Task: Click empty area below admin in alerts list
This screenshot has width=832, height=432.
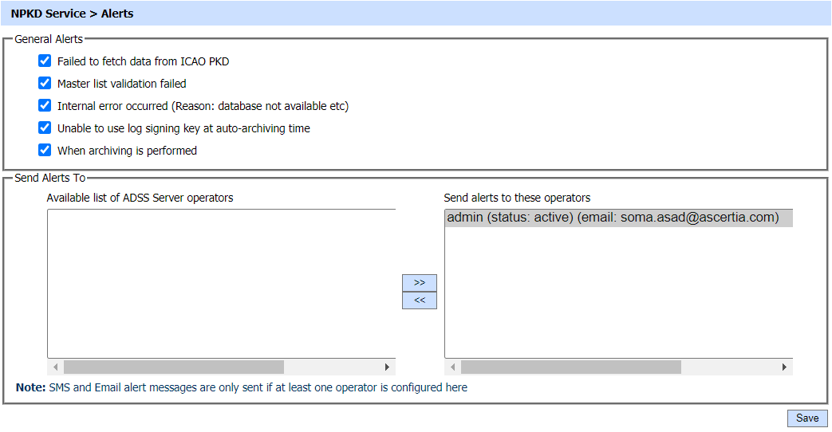Action: (618, 295)
